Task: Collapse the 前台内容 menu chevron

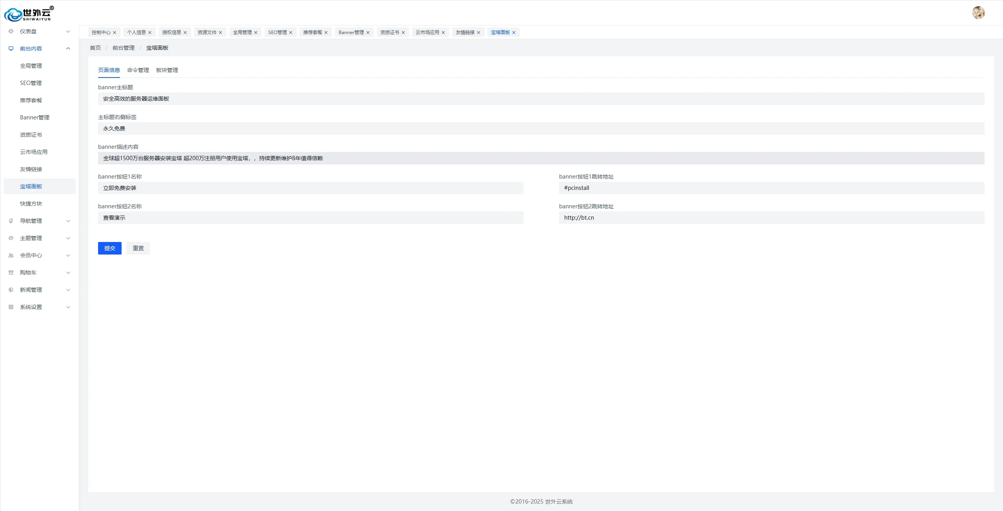Action: pyautogui.click(x=68, y=49)
